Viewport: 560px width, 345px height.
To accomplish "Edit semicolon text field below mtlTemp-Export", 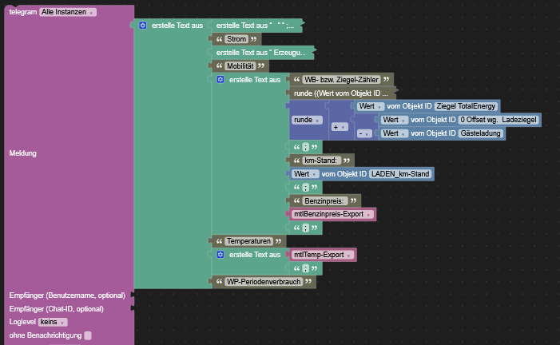I will click(x=306, y=268).
